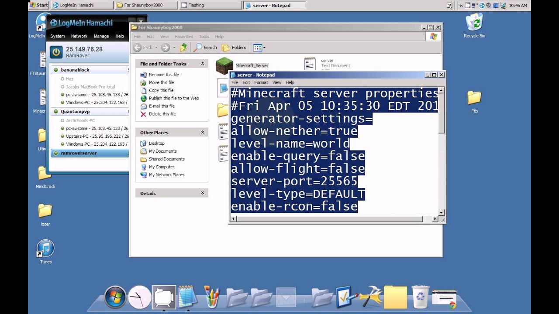Toggle the ramroverserver network status dot
Image resolution: width=559 pixels, height=314 pixels.
tap(55, 153)
